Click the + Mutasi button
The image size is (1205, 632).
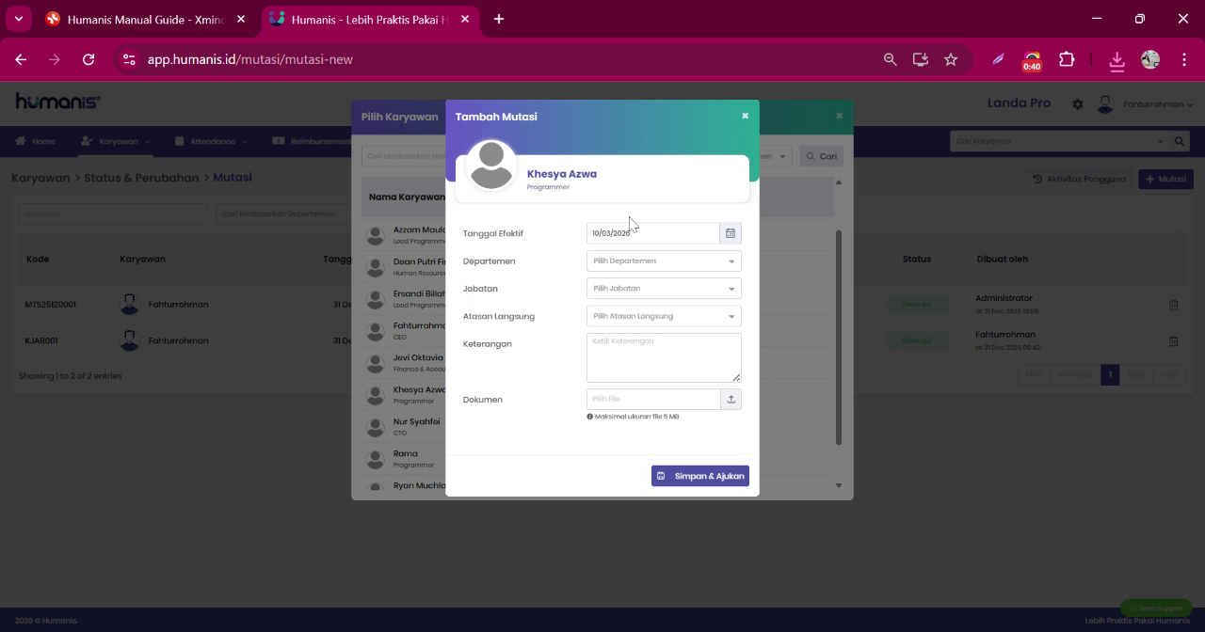coord(1165,179)
